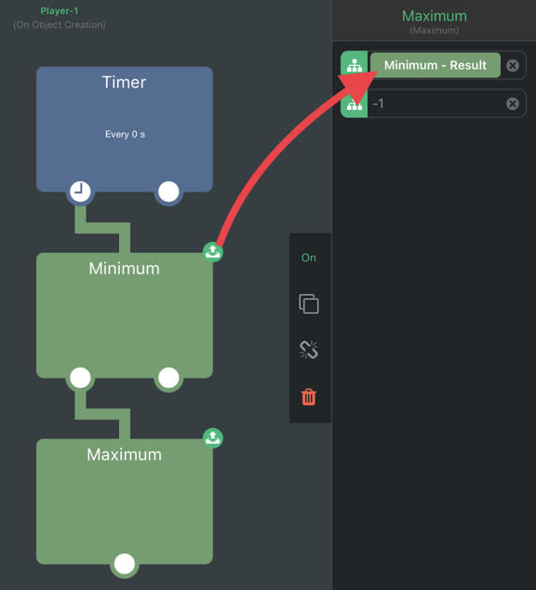The image size is (536, 590).
Task: Select the Maximum behavior block
Action: [x=125, y=502]
